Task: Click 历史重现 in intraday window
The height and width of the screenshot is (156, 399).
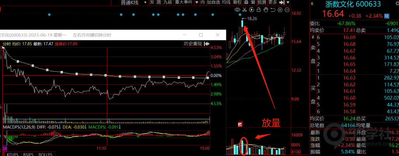Action: [x=193, y=44]
